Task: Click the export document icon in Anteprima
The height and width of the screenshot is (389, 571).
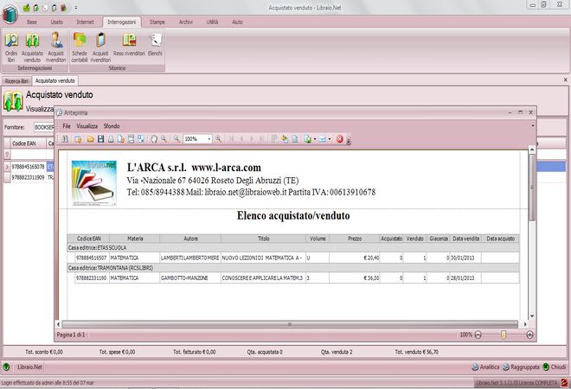Action: point(307,139)
